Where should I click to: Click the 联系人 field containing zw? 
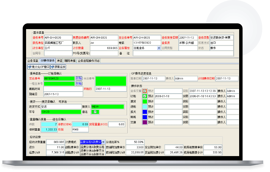pyautogui.click(x=104, y=43)
